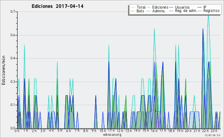Click the '0 h' x-axis label
This screenshot has width=224, height=138.
(17, 131)
